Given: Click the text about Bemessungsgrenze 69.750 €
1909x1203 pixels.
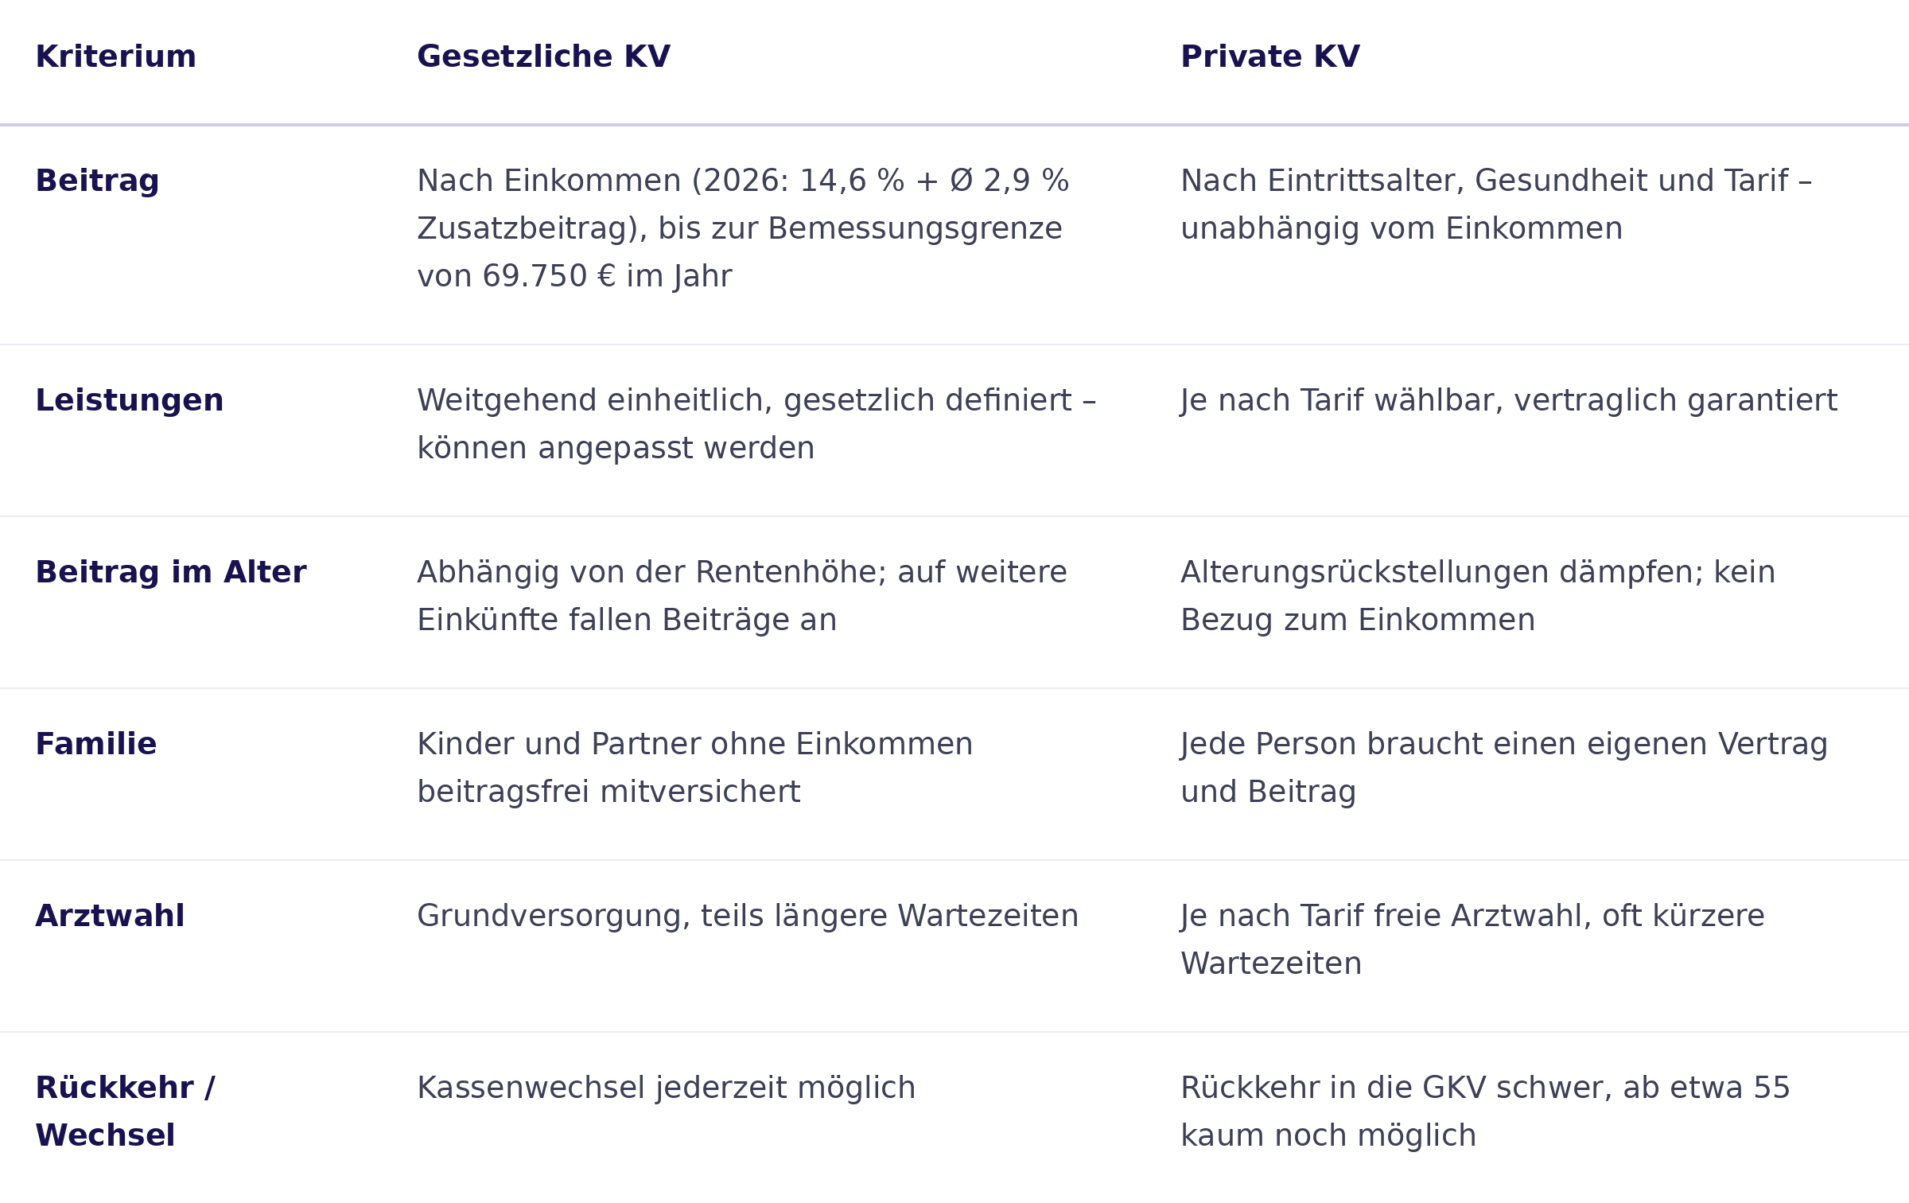Looking at the screenshot, I should (x=743, y=229).
